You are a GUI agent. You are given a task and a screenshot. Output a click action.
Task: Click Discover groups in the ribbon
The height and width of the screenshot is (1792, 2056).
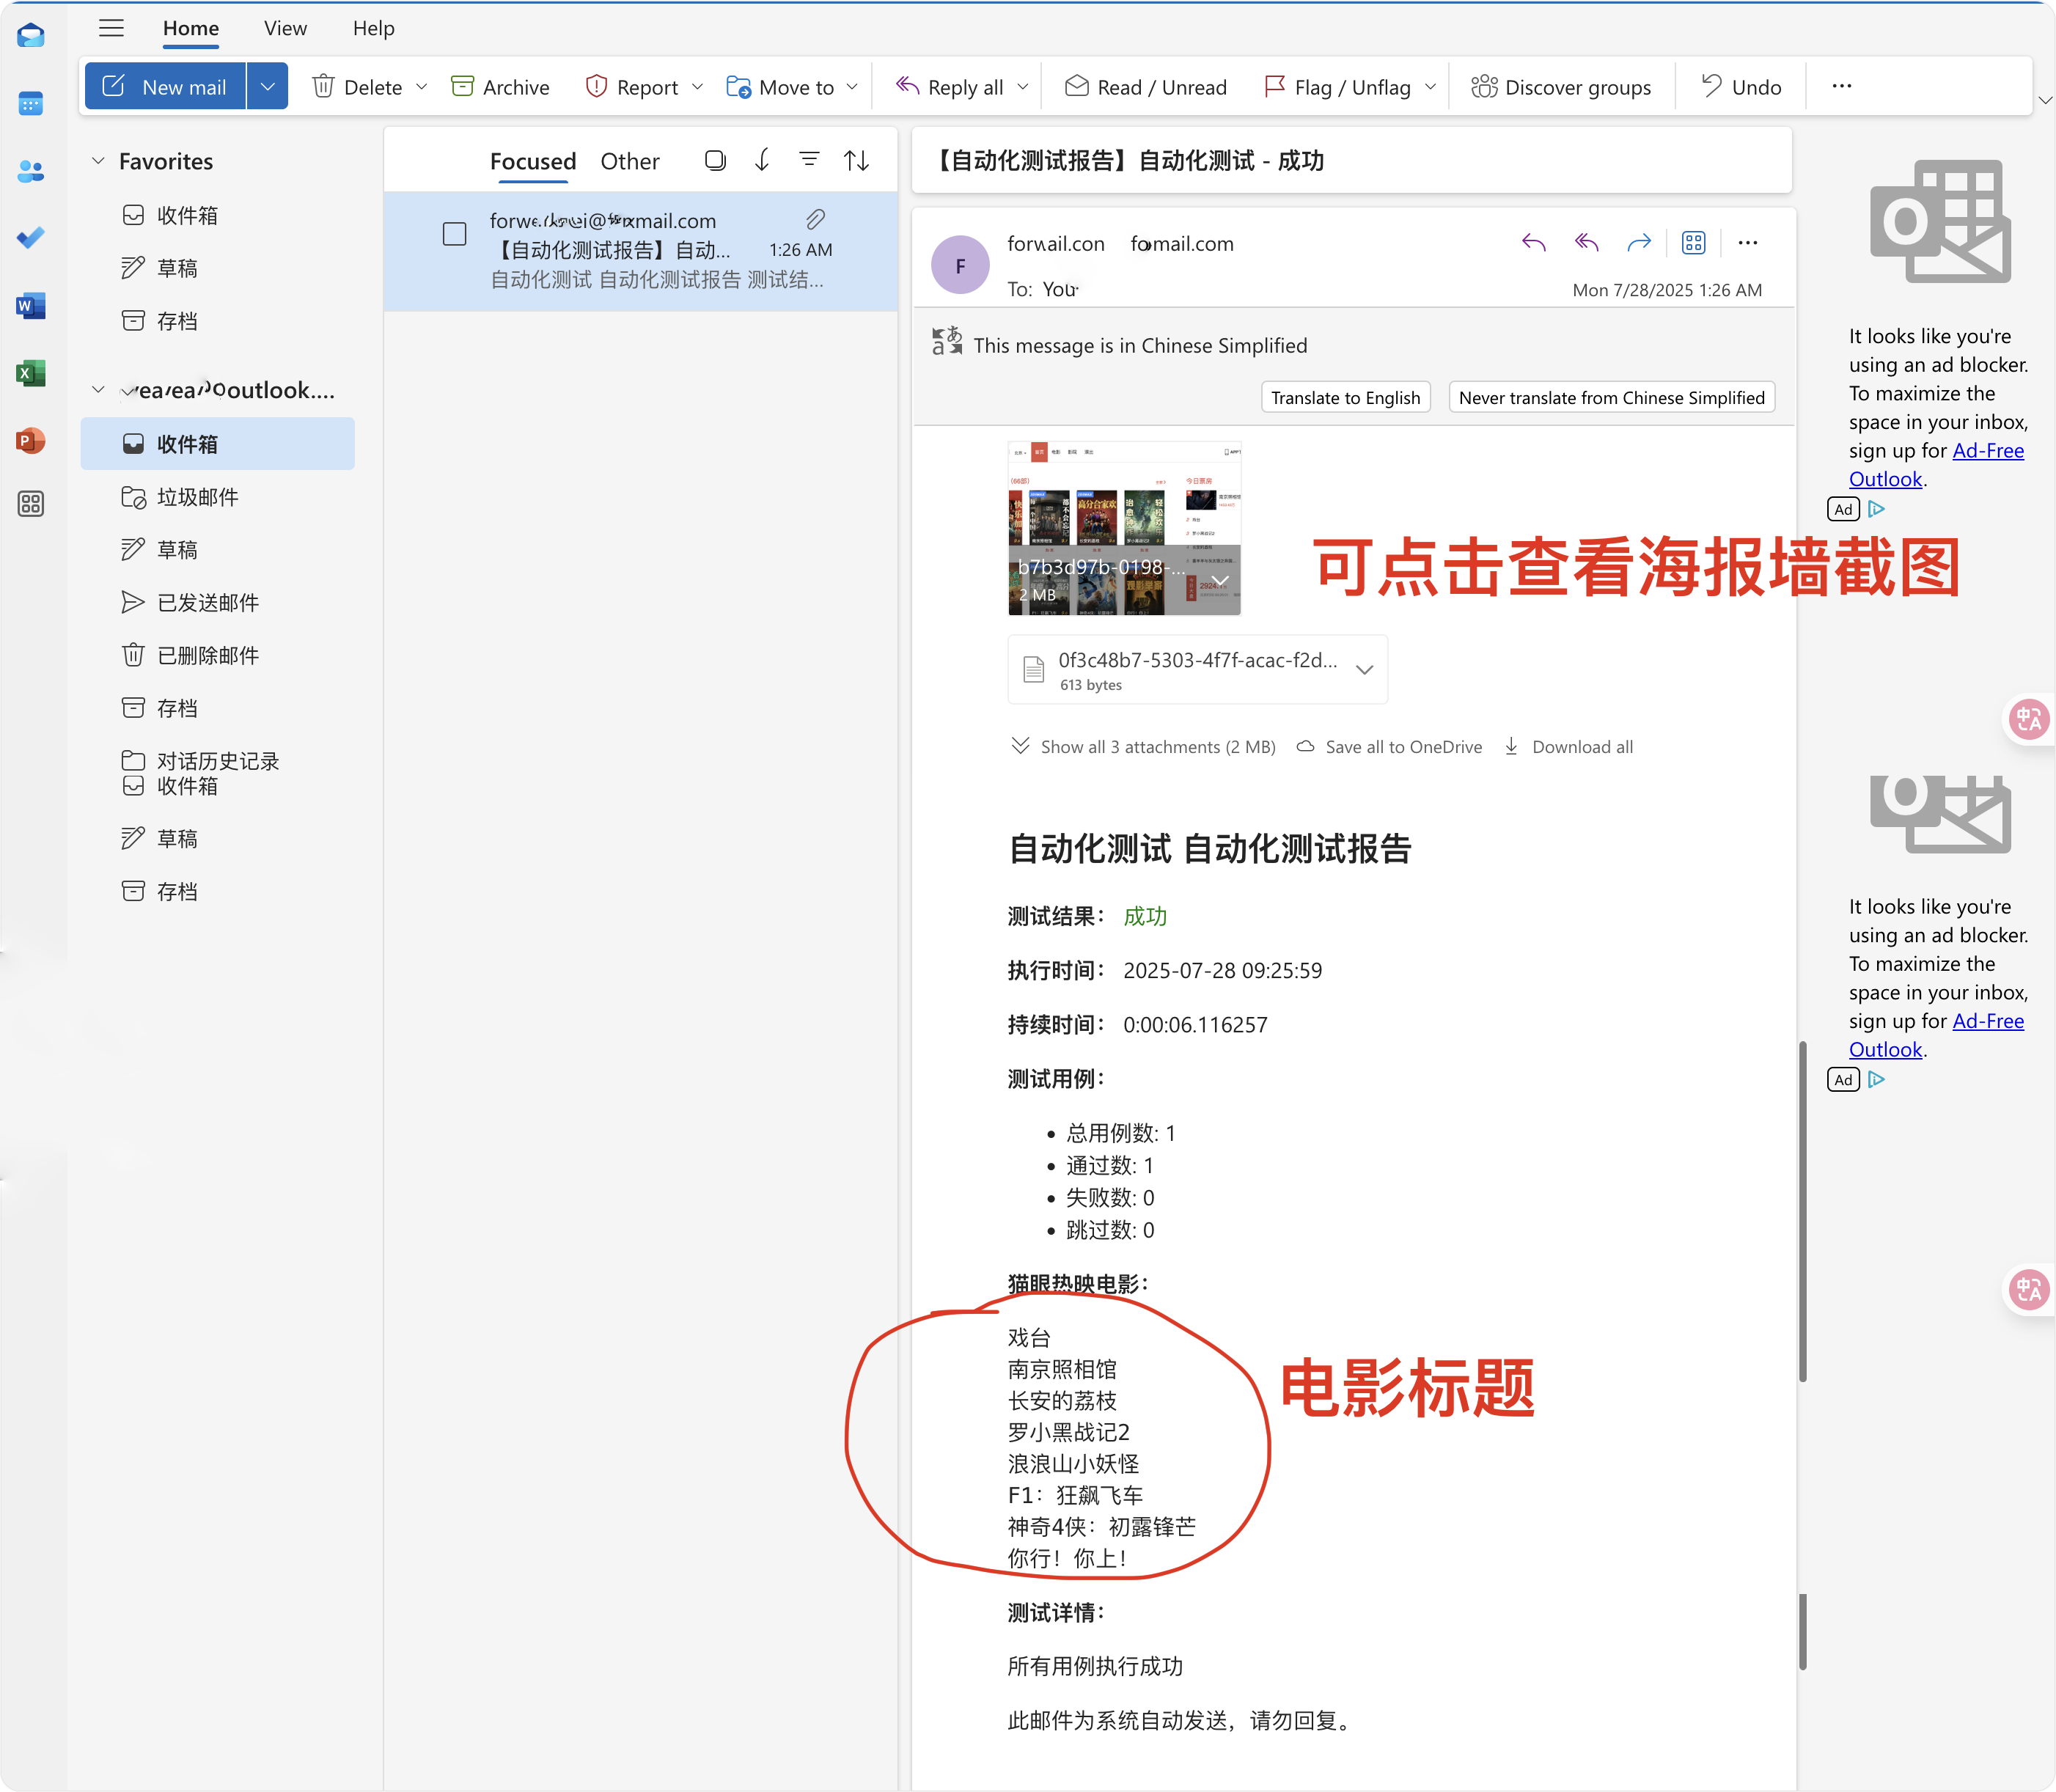click(x=1562, y=87)
